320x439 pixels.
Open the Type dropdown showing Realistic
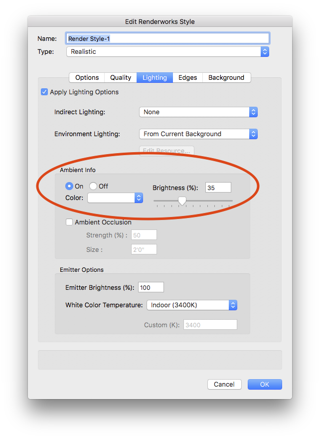(x=167, y=51)
